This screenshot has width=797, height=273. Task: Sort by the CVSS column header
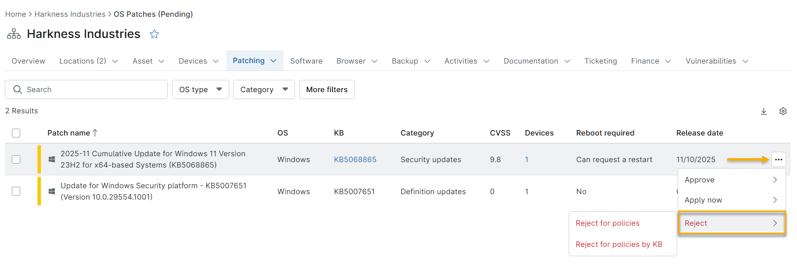pos(500,133)
